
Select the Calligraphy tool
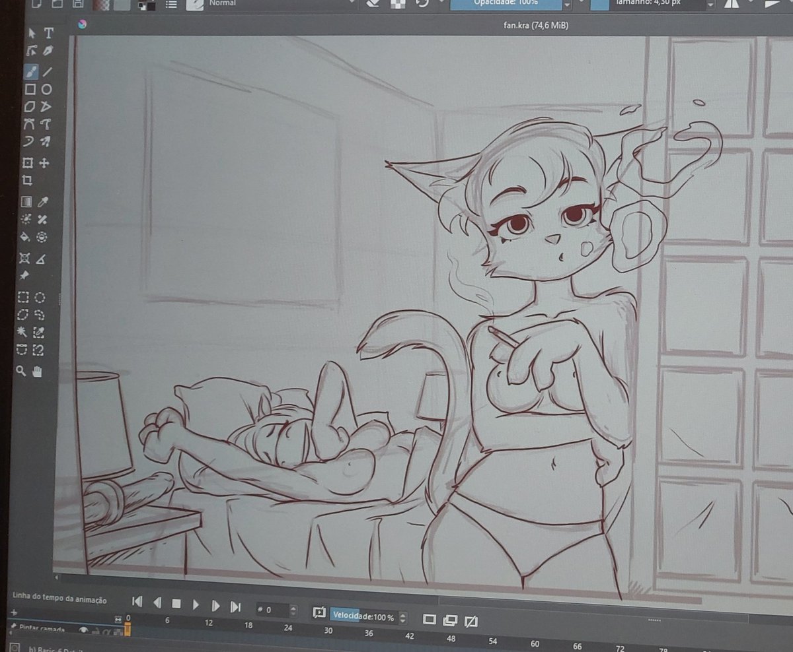[48, 51]
